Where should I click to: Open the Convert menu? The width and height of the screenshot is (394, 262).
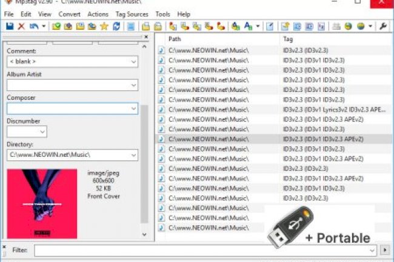[x=69, y=15]
